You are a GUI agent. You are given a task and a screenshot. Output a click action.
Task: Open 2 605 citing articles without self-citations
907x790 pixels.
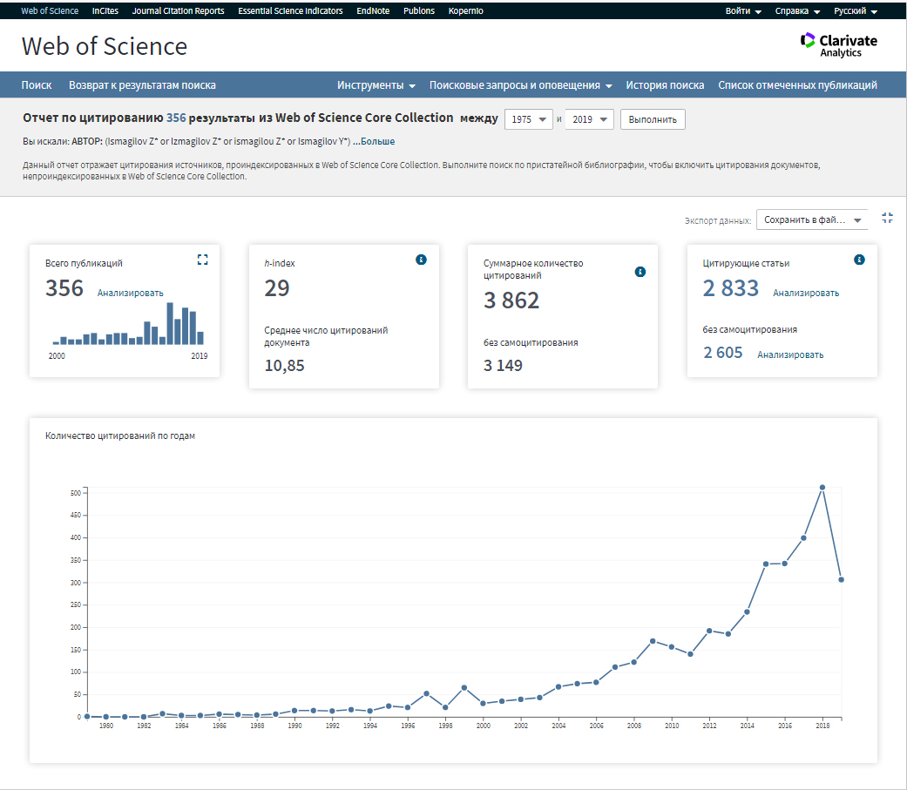pos(722,353)
